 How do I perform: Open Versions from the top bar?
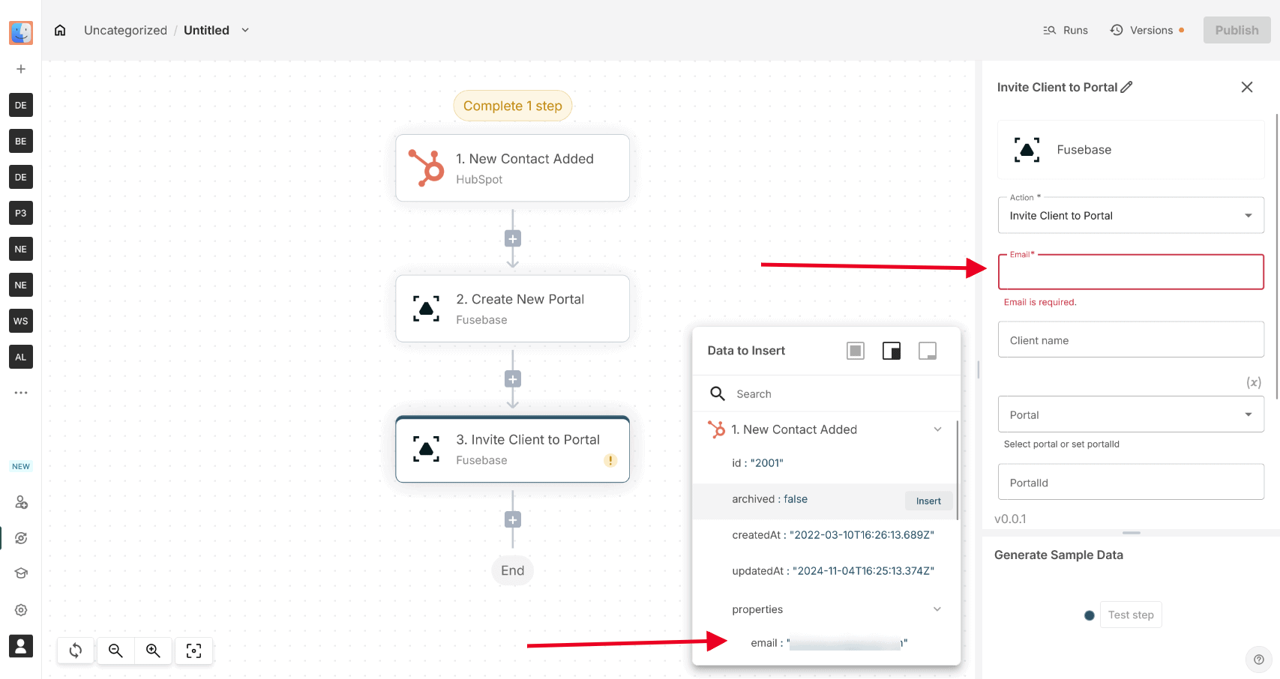pos(1147,30)
